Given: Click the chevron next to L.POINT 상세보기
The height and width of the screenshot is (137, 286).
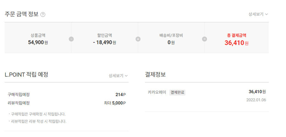Looking at the screenshot, I should (126, 76).
